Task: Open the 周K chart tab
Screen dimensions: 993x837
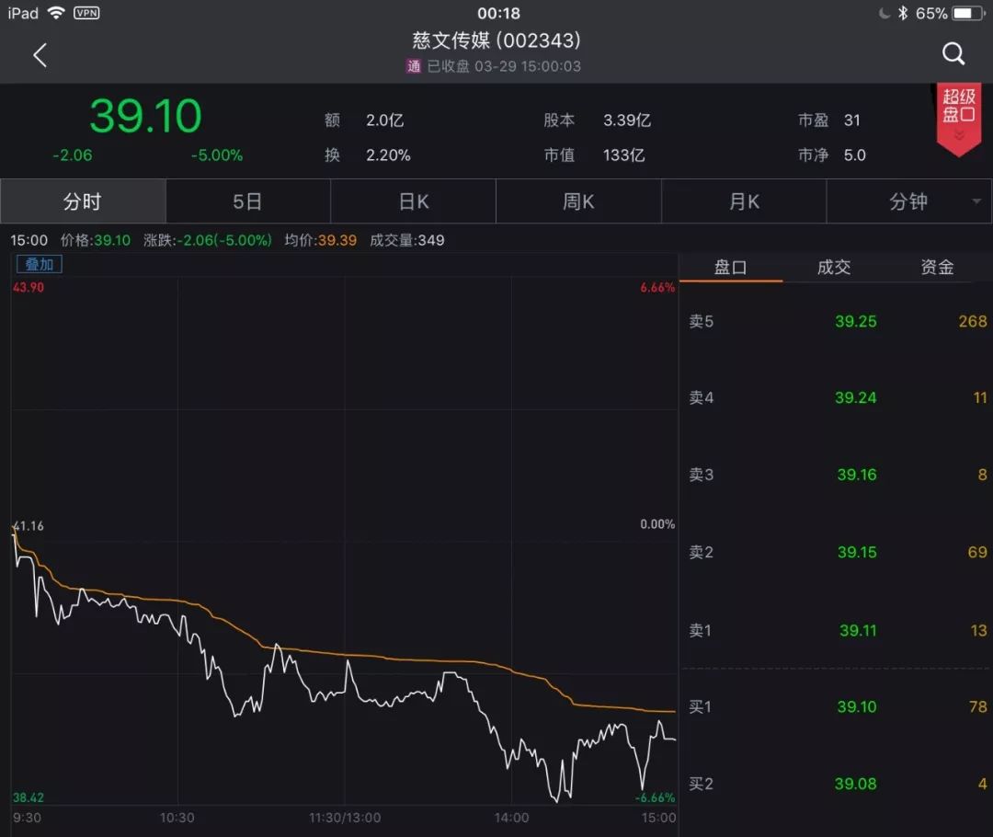Action: tap(578, 201)
